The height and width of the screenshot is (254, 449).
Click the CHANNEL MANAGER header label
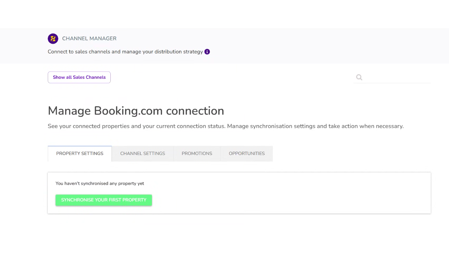89,39
